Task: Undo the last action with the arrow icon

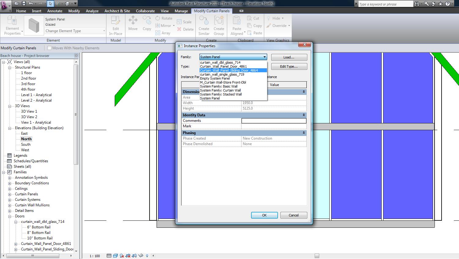Action: (x=31, y=4)
